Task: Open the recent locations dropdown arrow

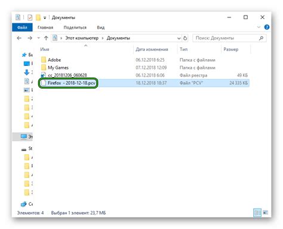Action: click(39, 38)
